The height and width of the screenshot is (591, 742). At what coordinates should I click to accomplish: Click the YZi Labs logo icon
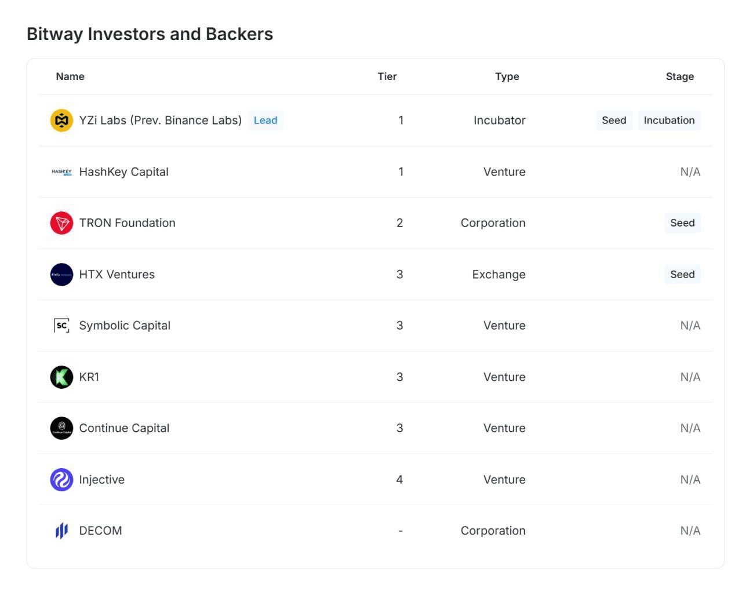61,121
